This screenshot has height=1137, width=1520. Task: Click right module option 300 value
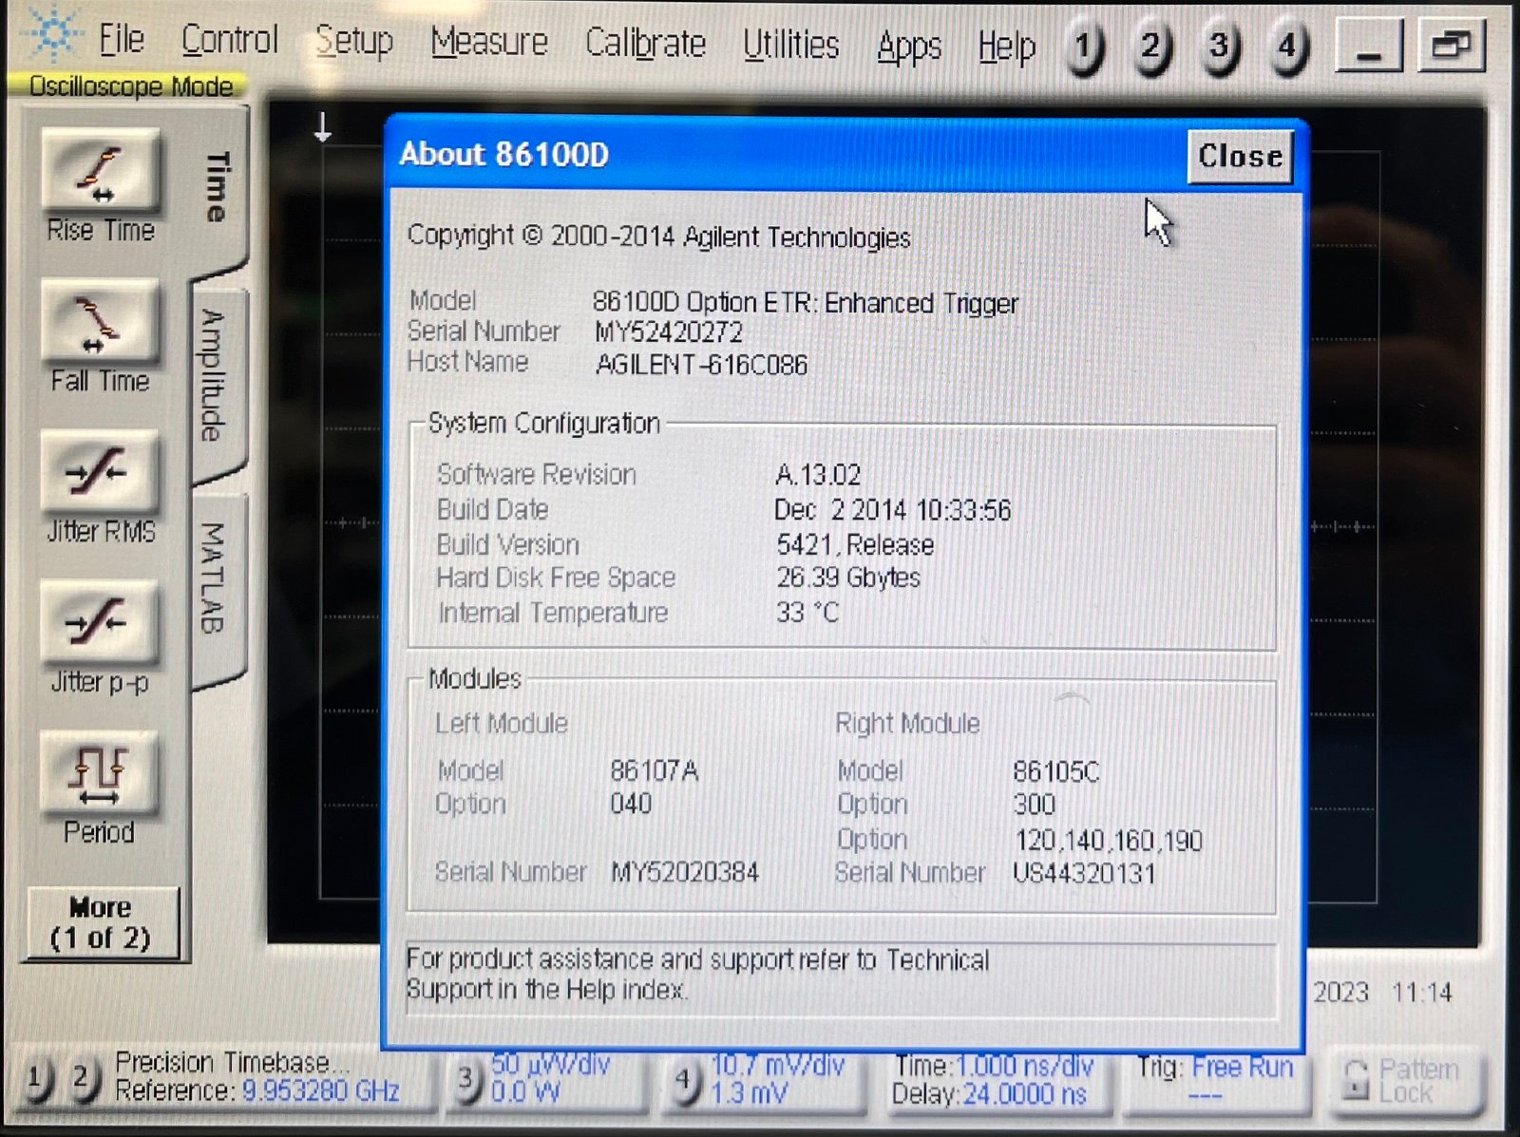[1035, 805]
